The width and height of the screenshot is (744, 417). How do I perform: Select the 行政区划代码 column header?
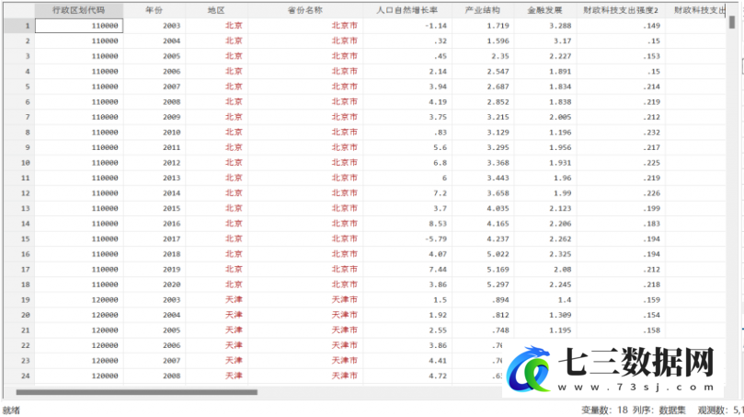pos(79,10)
